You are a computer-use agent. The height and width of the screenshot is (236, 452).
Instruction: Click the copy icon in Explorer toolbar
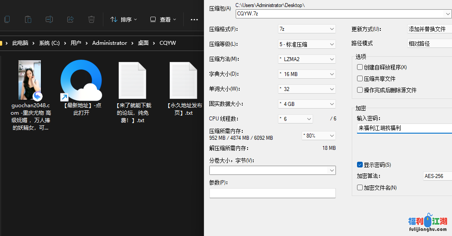(x=7, y=19)
